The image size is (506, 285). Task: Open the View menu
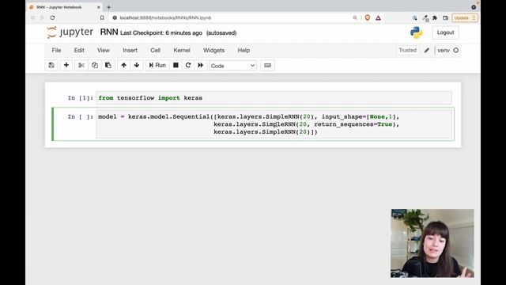(104, 51)
